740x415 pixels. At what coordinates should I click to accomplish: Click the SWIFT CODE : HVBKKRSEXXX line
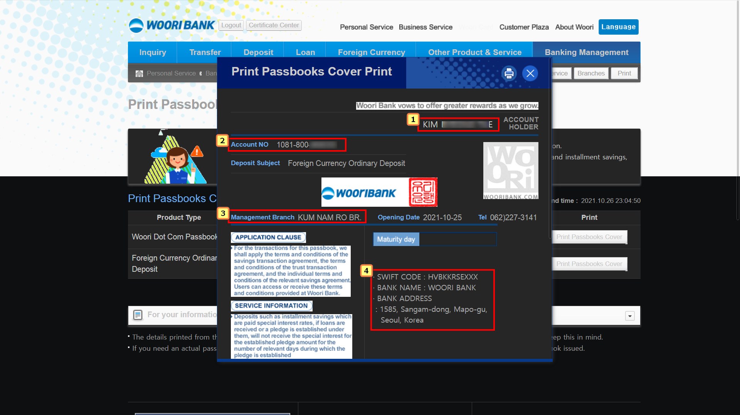(x=427, y=277)
